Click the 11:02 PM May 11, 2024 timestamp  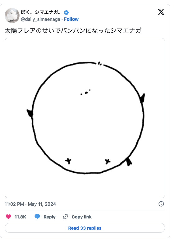(30, 204)
